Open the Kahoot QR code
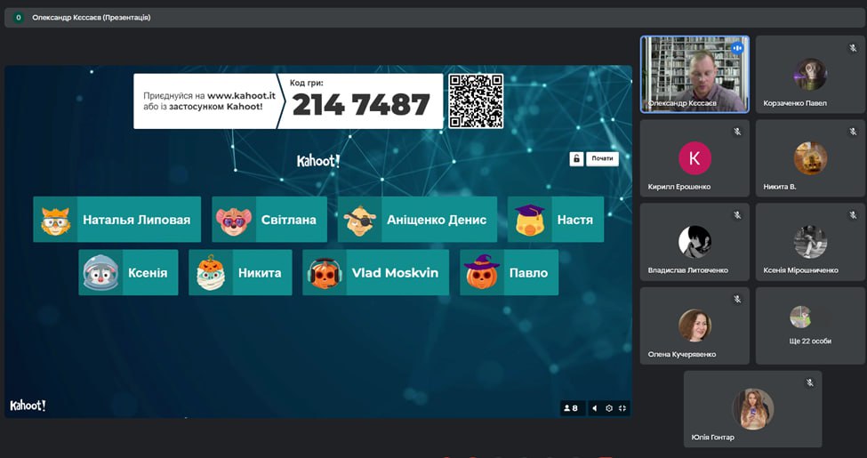 click(x=476, y=101)
